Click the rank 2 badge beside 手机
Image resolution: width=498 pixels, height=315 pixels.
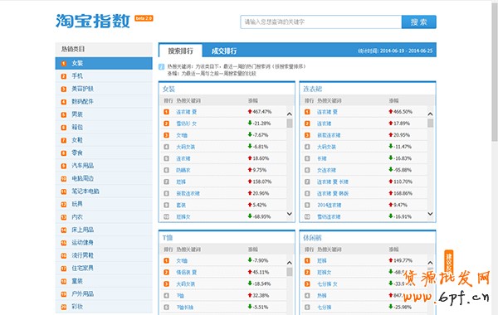(x=64, y=76)
